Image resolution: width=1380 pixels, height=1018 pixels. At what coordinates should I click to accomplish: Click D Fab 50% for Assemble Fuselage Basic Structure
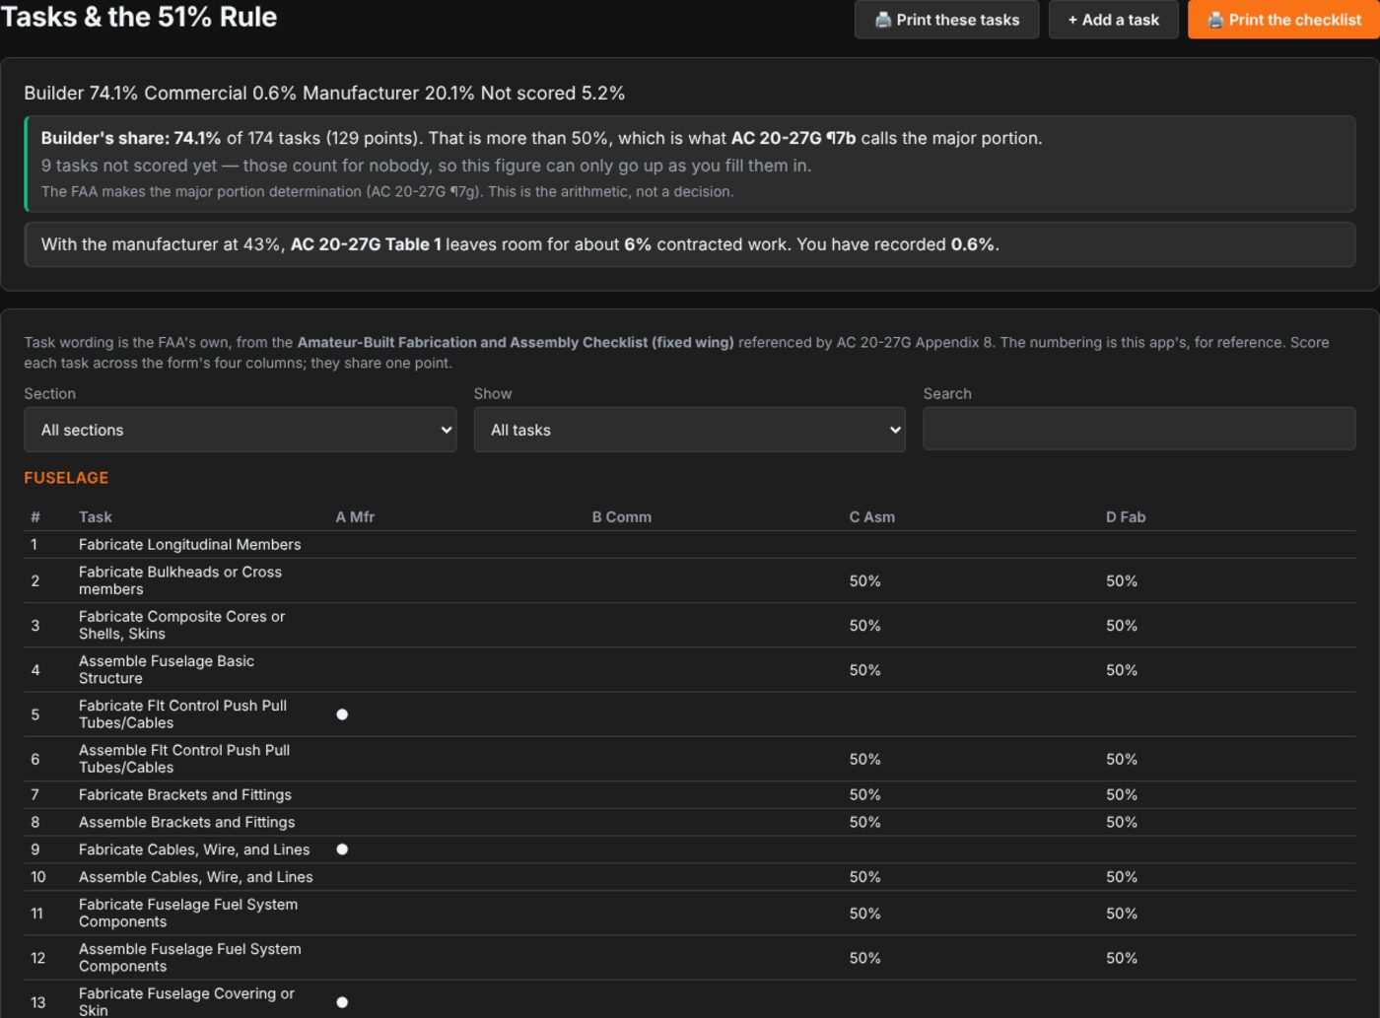(1121, 670)
